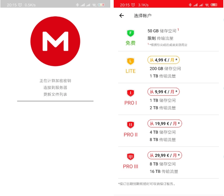Choose the 从 19,99 € / 月 price

pos(165,123)
